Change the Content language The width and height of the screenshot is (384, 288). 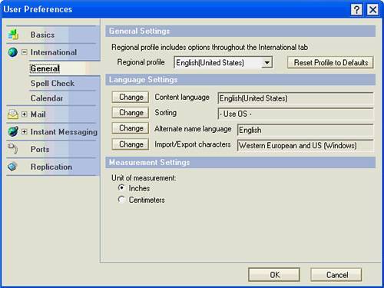click(x=131, y=98)
